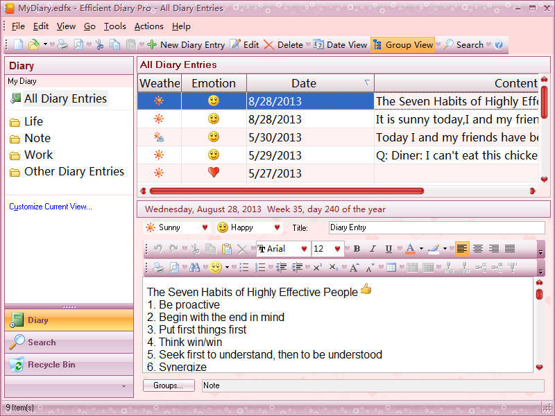This screenshot has height=416, width=555.
Task: Open the font size 12 dropdown
Action: click(x=337, y=249)
